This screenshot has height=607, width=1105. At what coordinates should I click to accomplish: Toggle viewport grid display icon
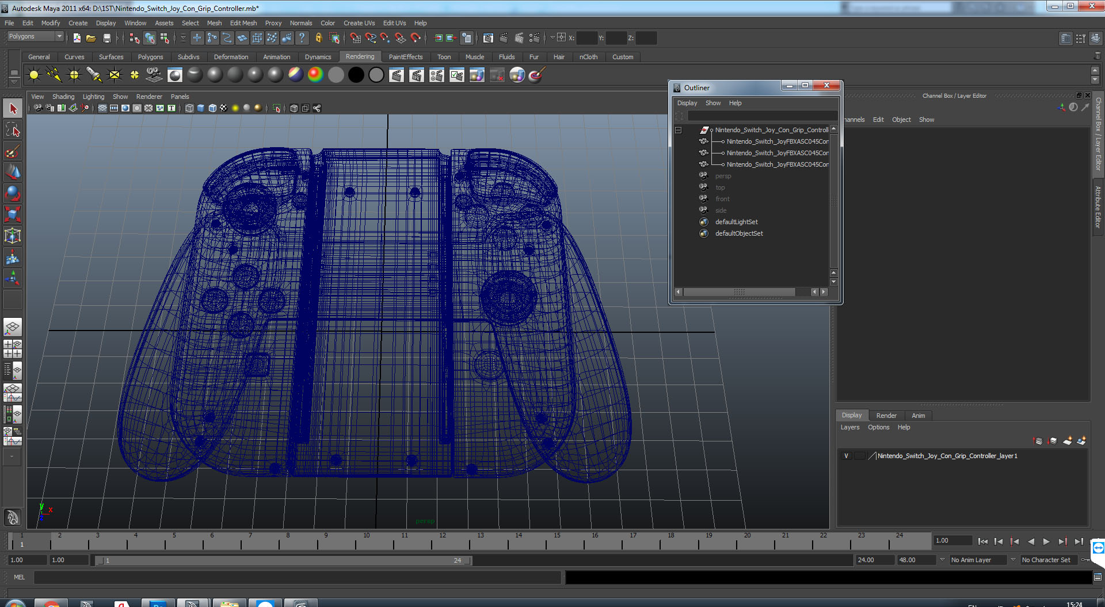click(x=102, y=108)
